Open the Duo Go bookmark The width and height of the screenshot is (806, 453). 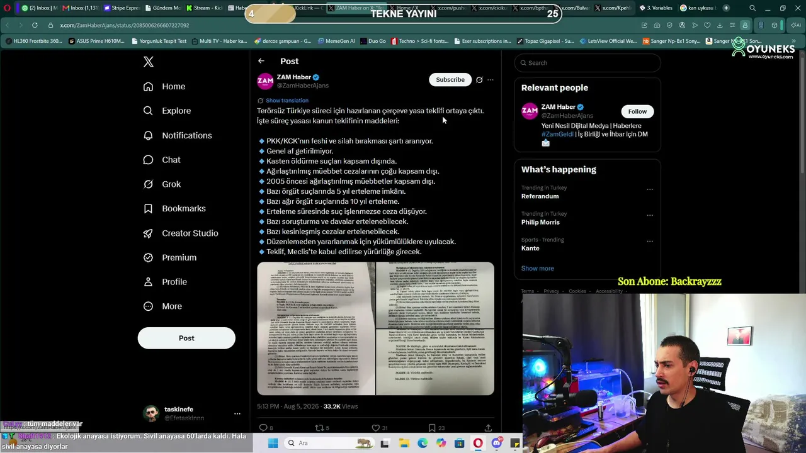tap(373, 41)
